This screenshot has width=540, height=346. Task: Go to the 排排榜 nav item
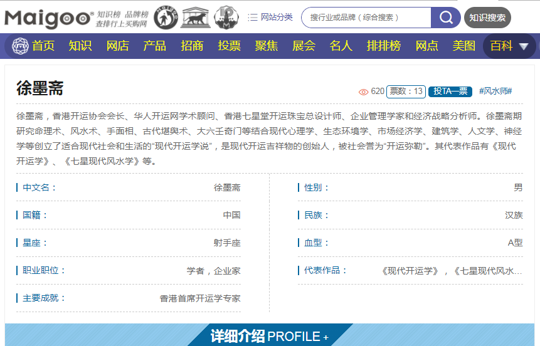(383, 46)
